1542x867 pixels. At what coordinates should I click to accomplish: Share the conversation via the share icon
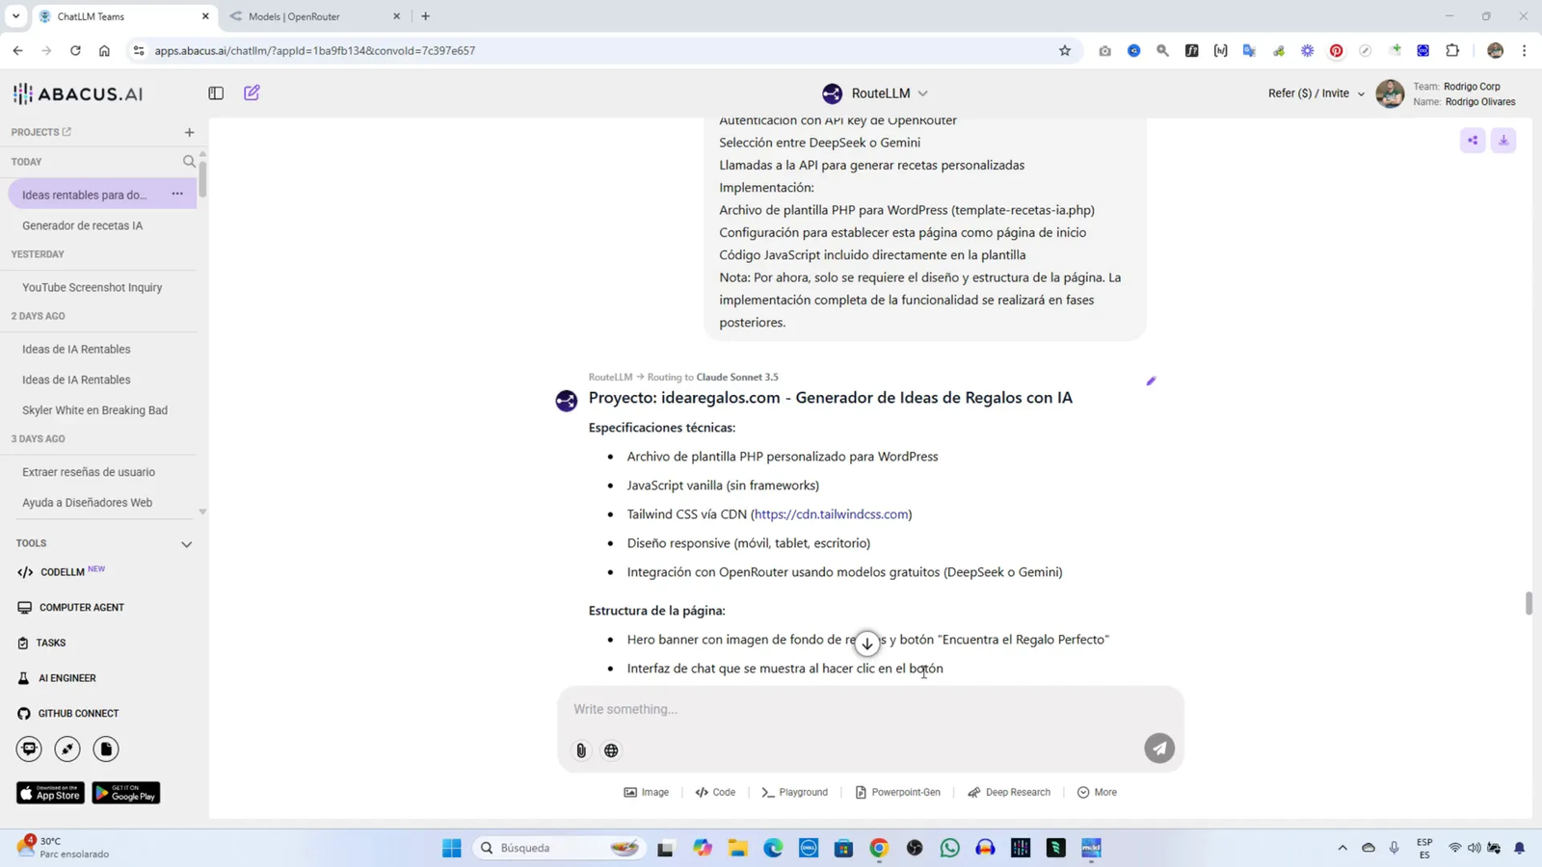click(1472, 140)
